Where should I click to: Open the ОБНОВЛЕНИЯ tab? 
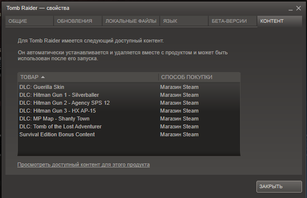[78, 21]
